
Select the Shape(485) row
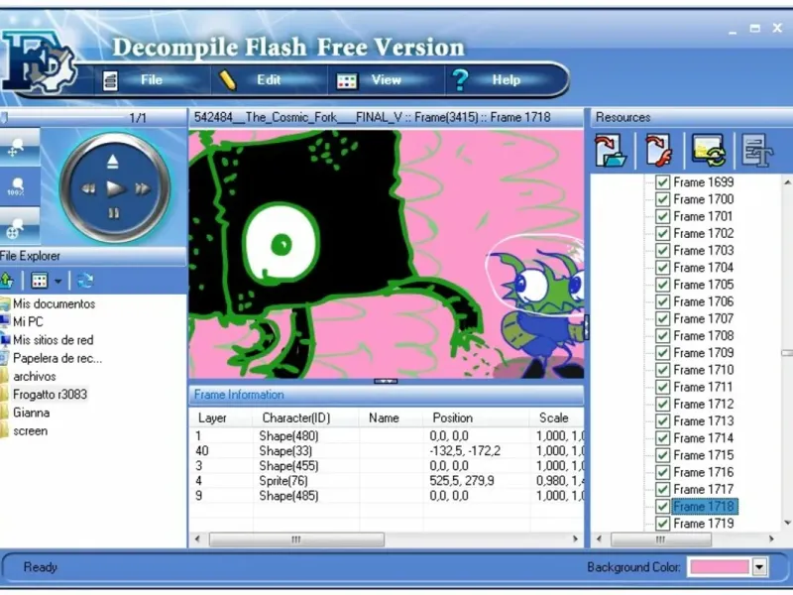(387, 496)
